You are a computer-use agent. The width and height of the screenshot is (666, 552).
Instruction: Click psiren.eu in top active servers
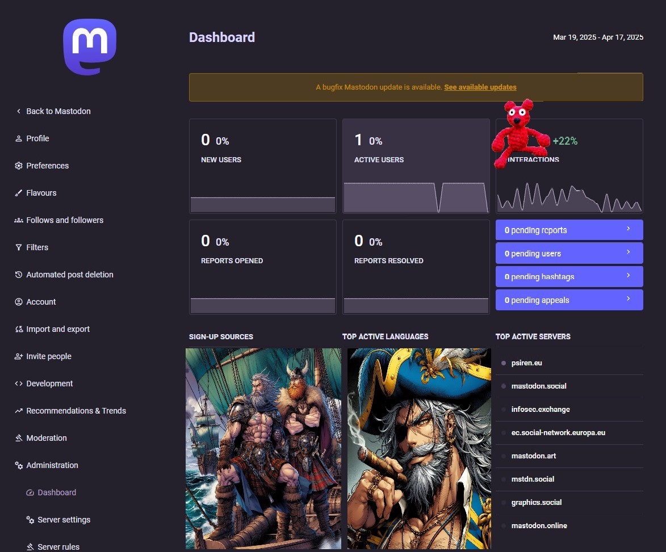click(x=569, y=363)
